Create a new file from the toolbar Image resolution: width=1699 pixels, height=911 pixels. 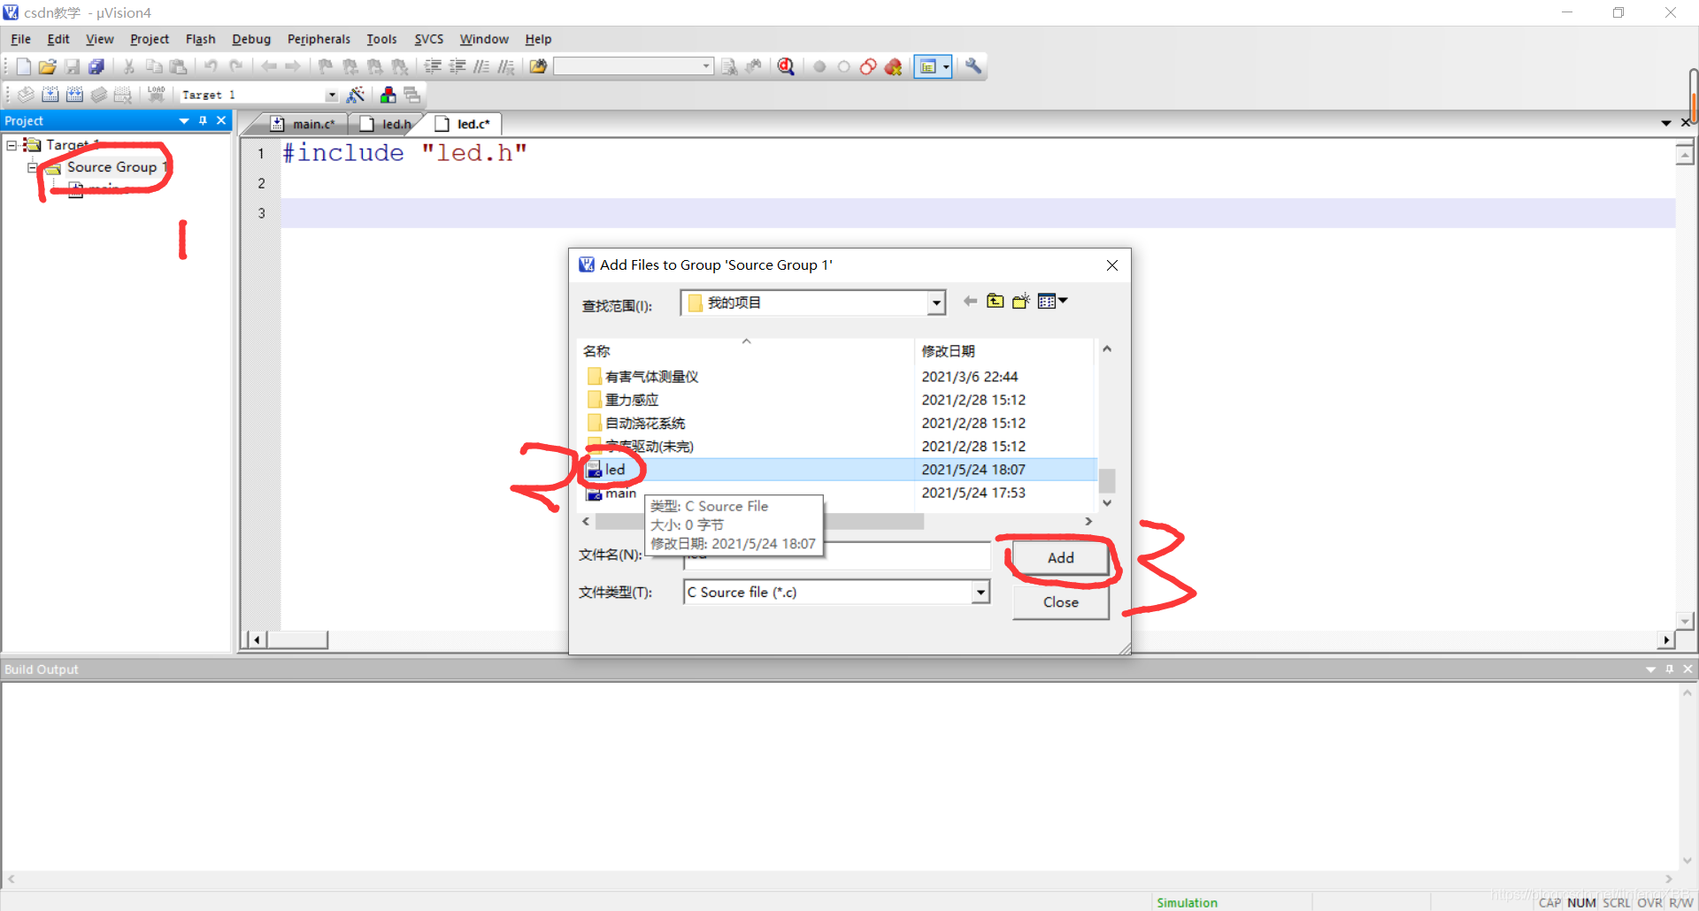coord(24,66)
